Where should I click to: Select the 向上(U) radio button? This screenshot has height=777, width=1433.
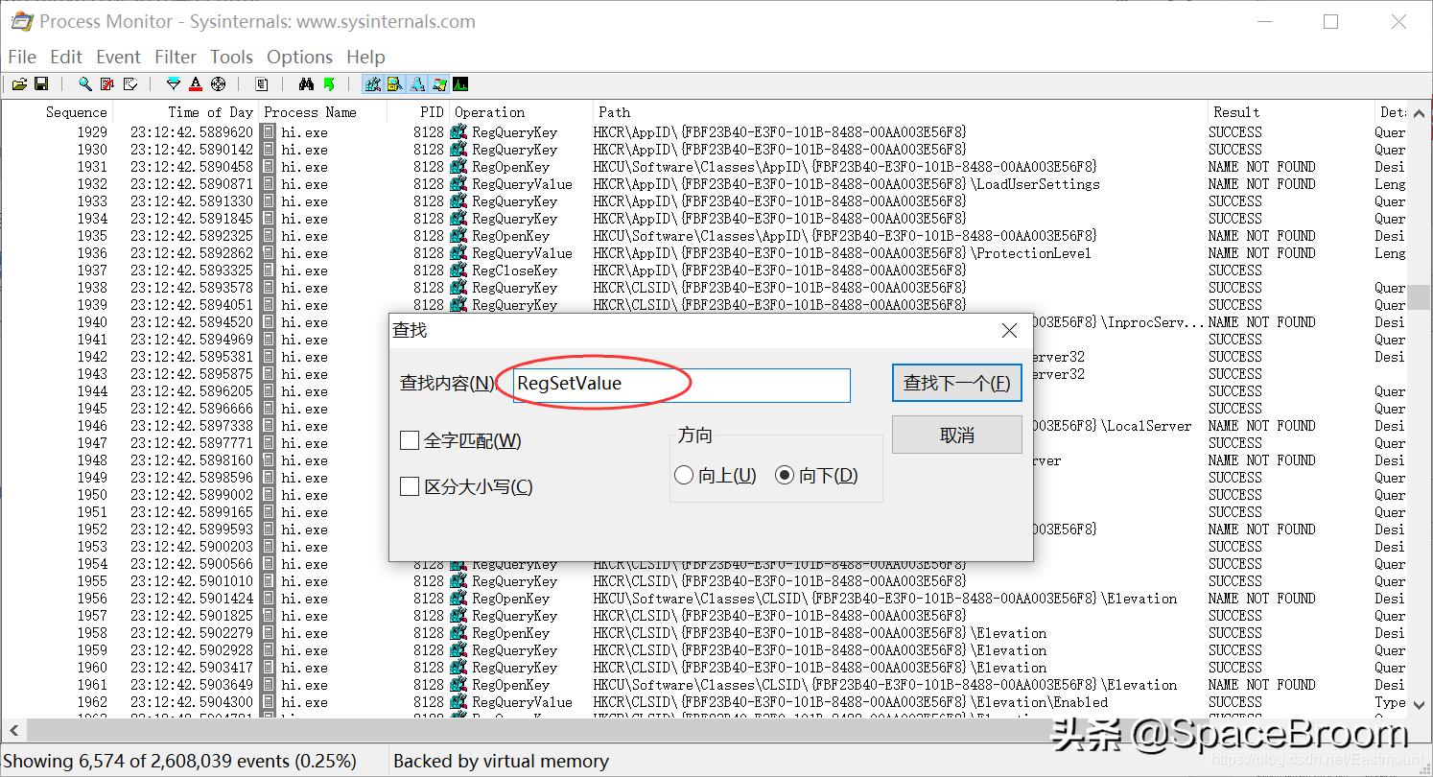point(684,475)
